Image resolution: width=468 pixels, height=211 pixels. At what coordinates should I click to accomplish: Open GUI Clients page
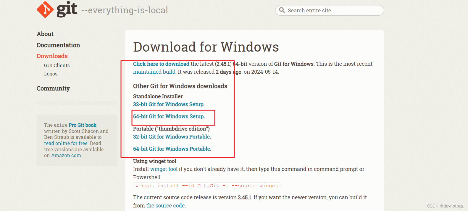57,65
